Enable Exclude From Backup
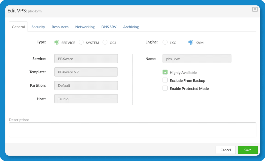The height and width of the screenshot is (161, 265). pos(165,80)
